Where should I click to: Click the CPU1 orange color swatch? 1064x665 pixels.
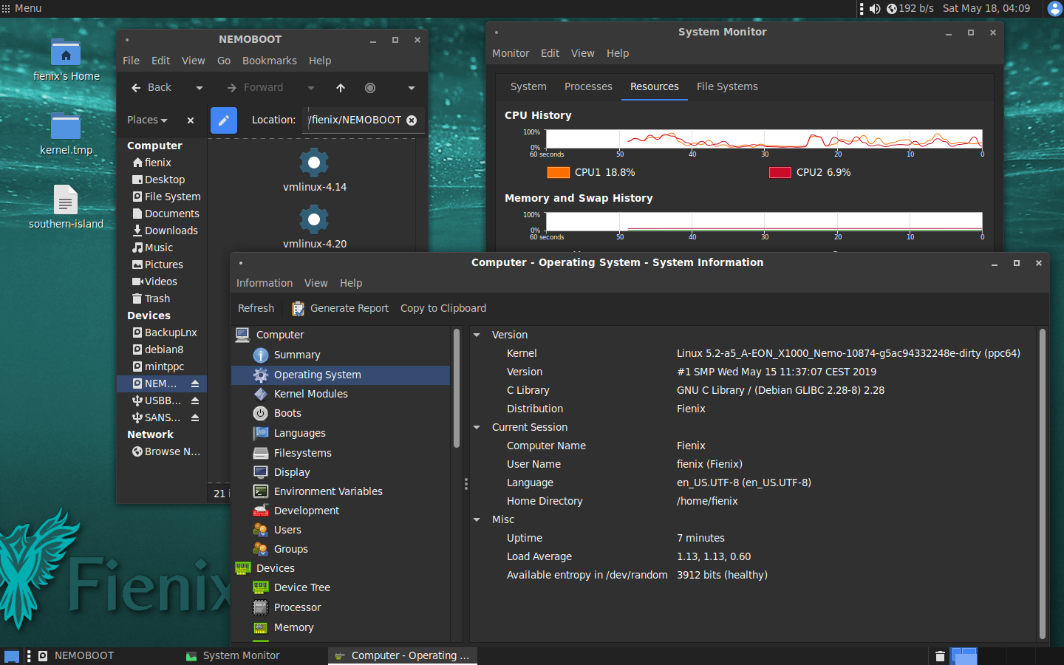[558, 172]
